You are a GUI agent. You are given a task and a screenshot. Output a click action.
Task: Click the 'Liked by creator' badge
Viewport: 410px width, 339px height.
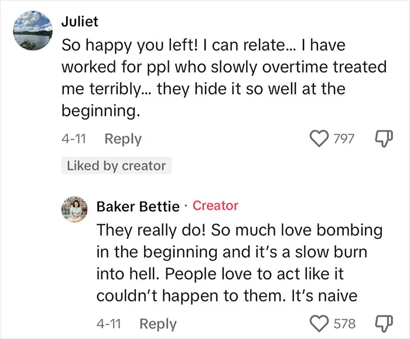click(x=117, y=166)
